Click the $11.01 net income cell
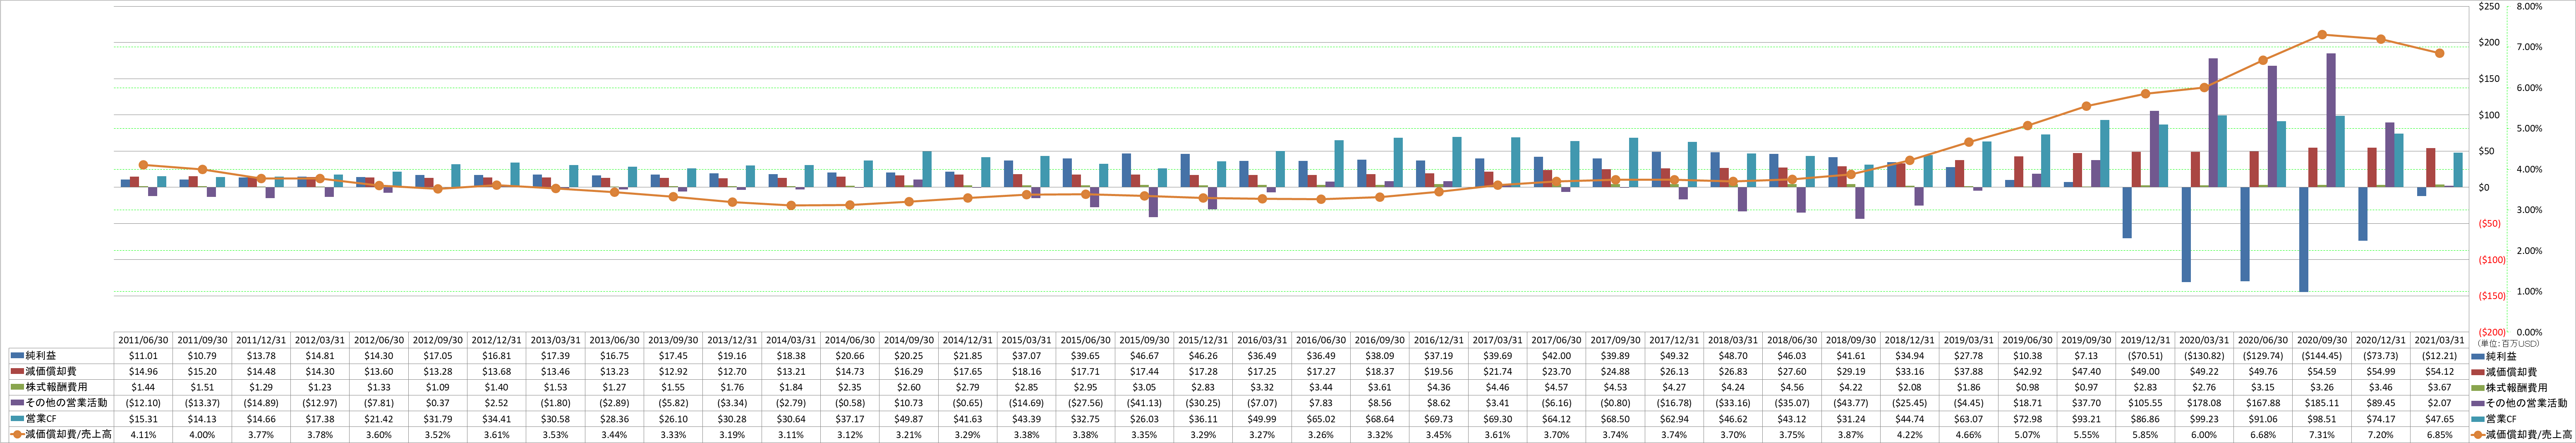Screen dimensions: 2576x443 (x=143, y=356)
